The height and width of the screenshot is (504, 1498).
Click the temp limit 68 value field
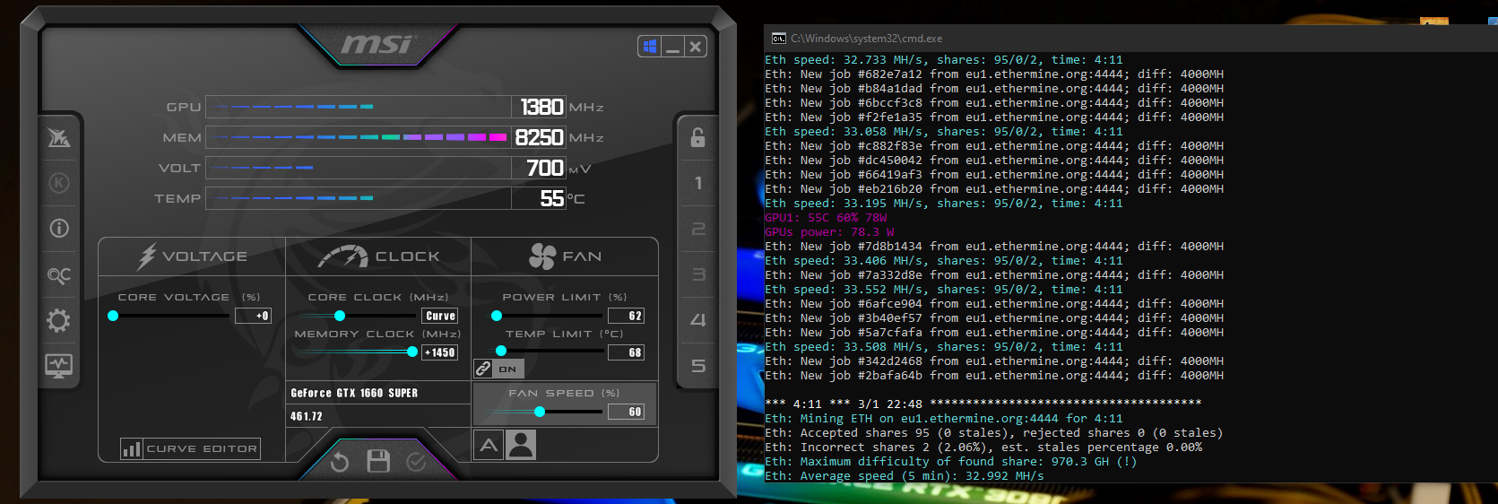coord(626,352)
